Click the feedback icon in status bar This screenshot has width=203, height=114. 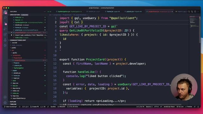[195, 107]
